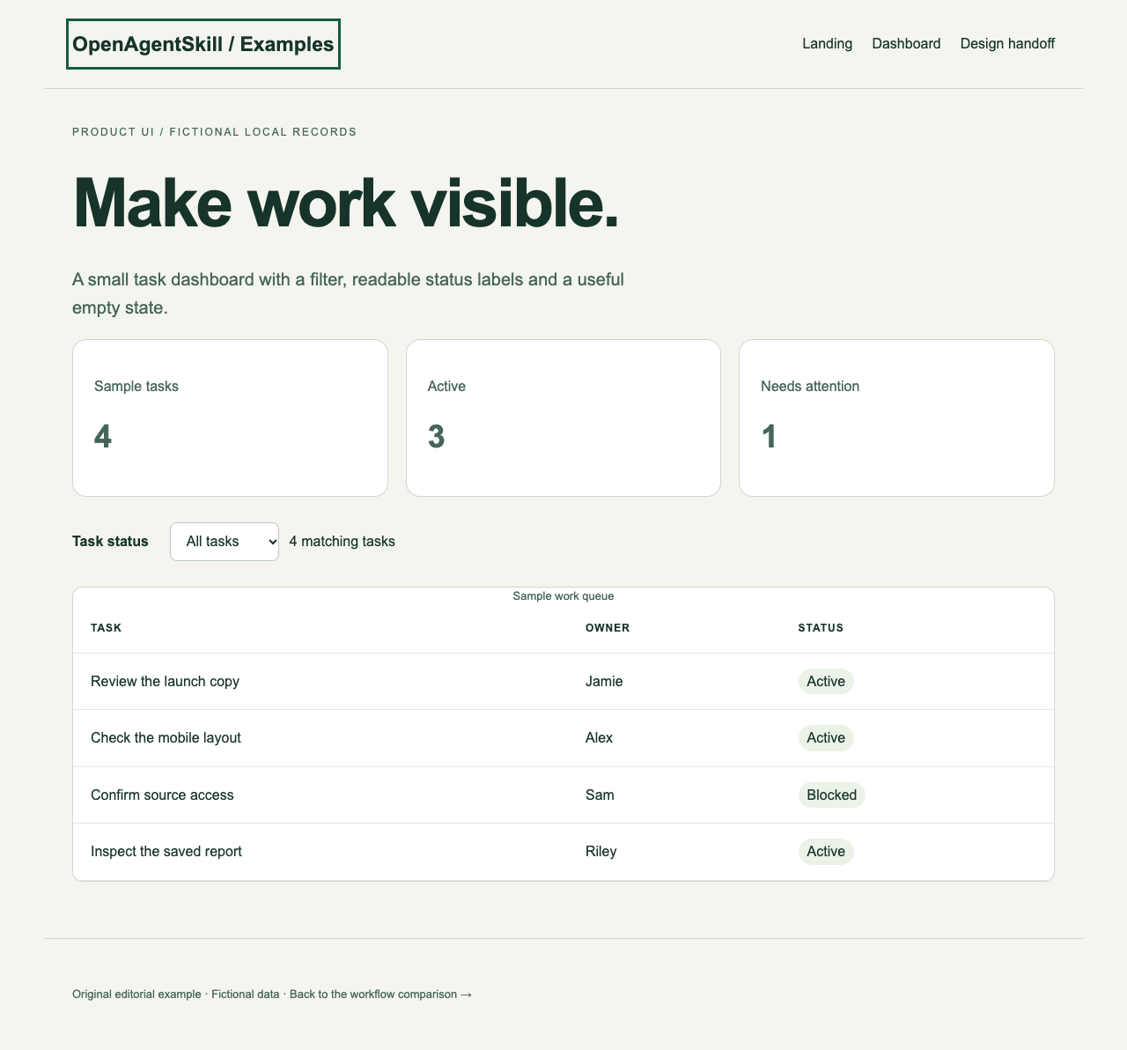The image size is (1127, 1050).
Task: Click the OWNER column header
Action: tap(608, 628)
